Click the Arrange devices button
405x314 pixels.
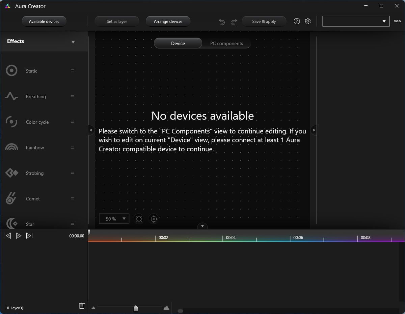(168, 21)
